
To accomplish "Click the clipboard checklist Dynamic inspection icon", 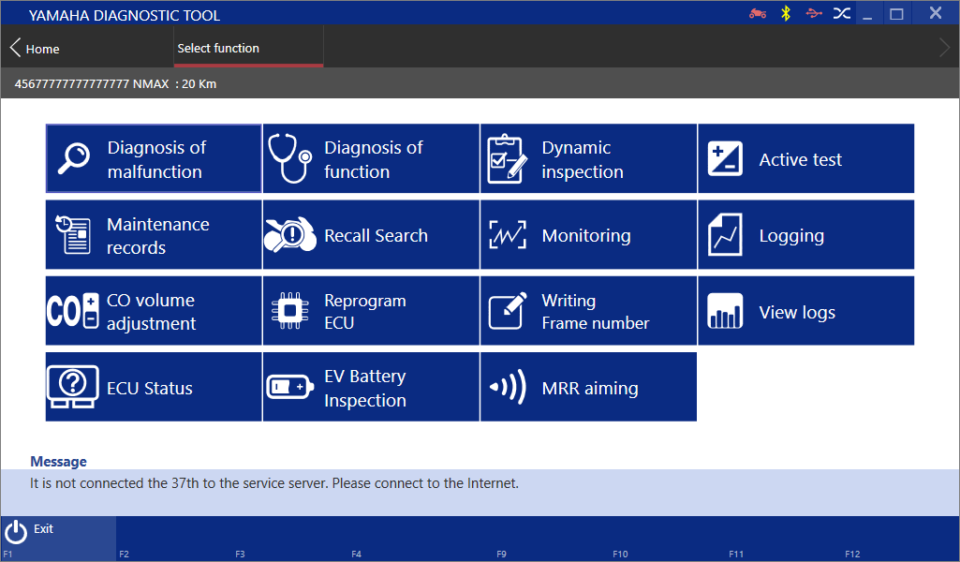I will (x=507, y=158).
